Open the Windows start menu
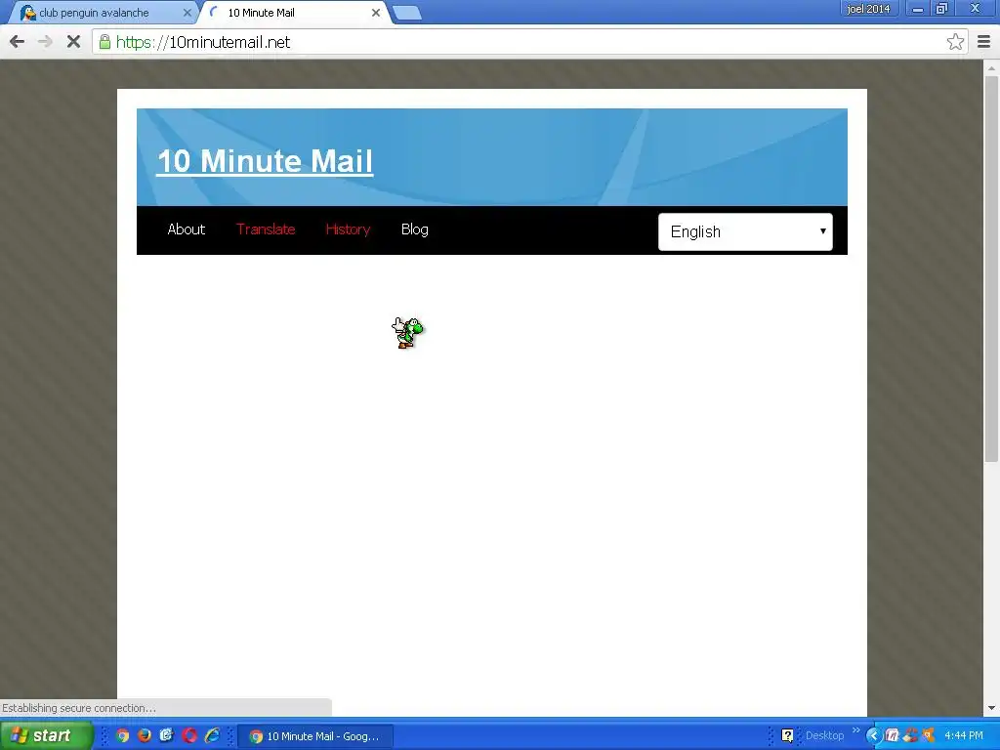This screenshot has width=1000, height=750. 45,735
